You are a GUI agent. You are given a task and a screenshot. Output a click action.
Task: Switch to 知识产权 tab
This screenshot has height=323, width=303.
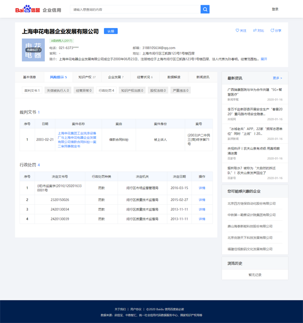pos(87,77)
